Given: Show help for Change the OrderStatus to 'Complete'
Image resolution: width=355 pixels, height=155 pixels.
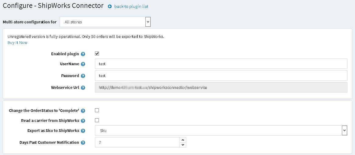Looking at the screenshot, I should (x=83, y=110).
